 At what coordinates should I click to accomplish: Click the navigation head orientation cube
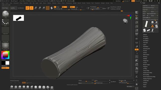tap(125, 21)
